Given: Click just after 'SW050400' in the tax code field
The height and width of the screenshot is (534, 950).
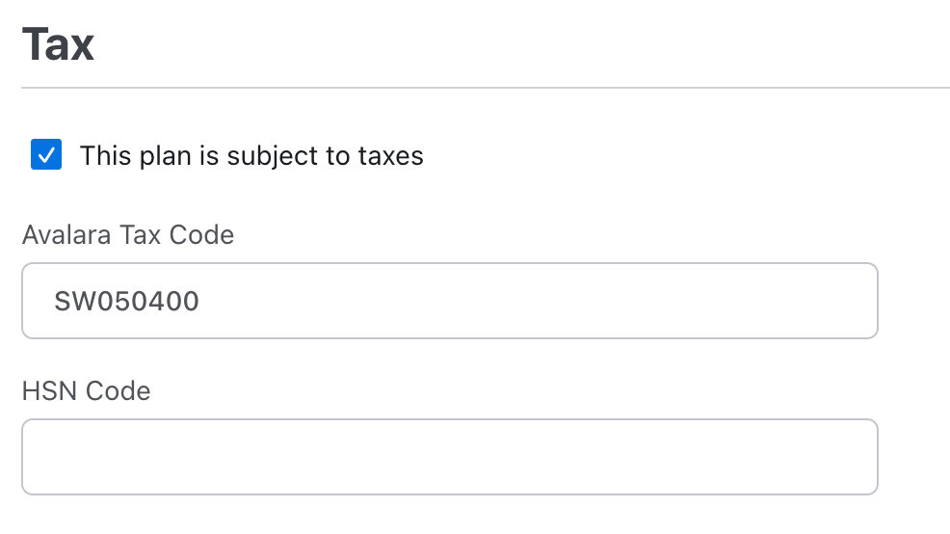Looking at the screenshot, I should 202,302.
